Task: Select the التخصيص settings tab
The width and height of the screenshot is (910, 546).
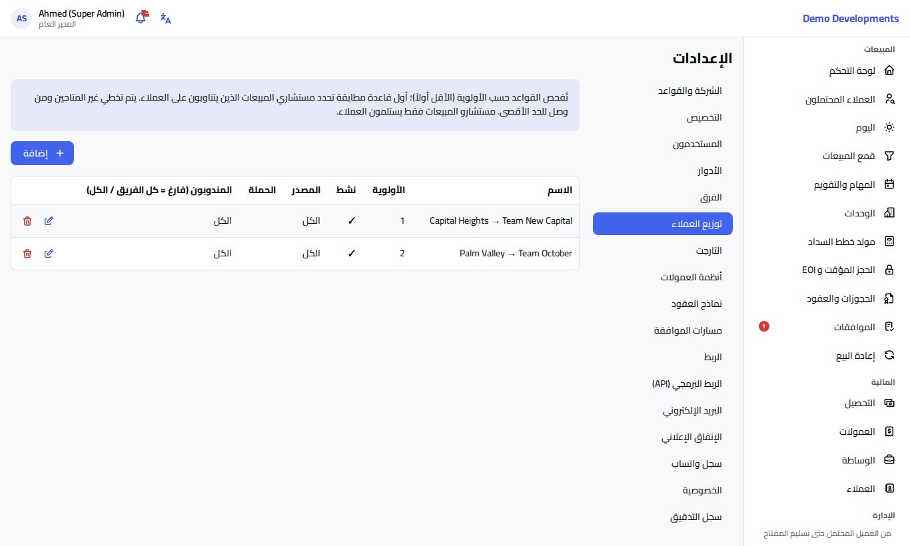Action: (x=663, y=117)
